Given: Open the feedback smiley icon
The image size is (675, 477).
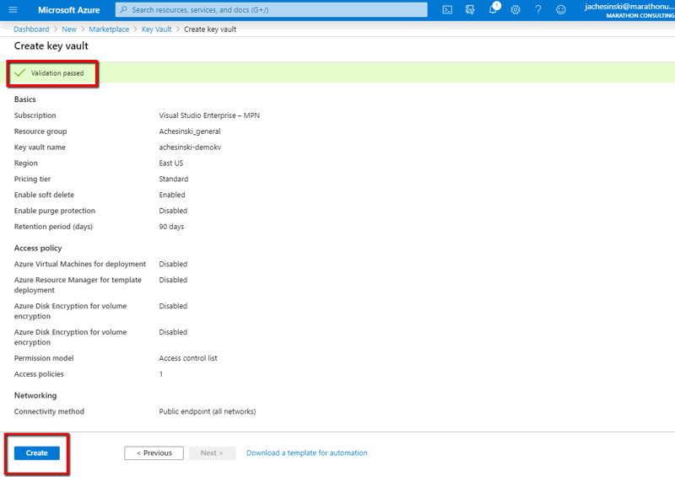Looking at the screenshot, I should 561,9.
